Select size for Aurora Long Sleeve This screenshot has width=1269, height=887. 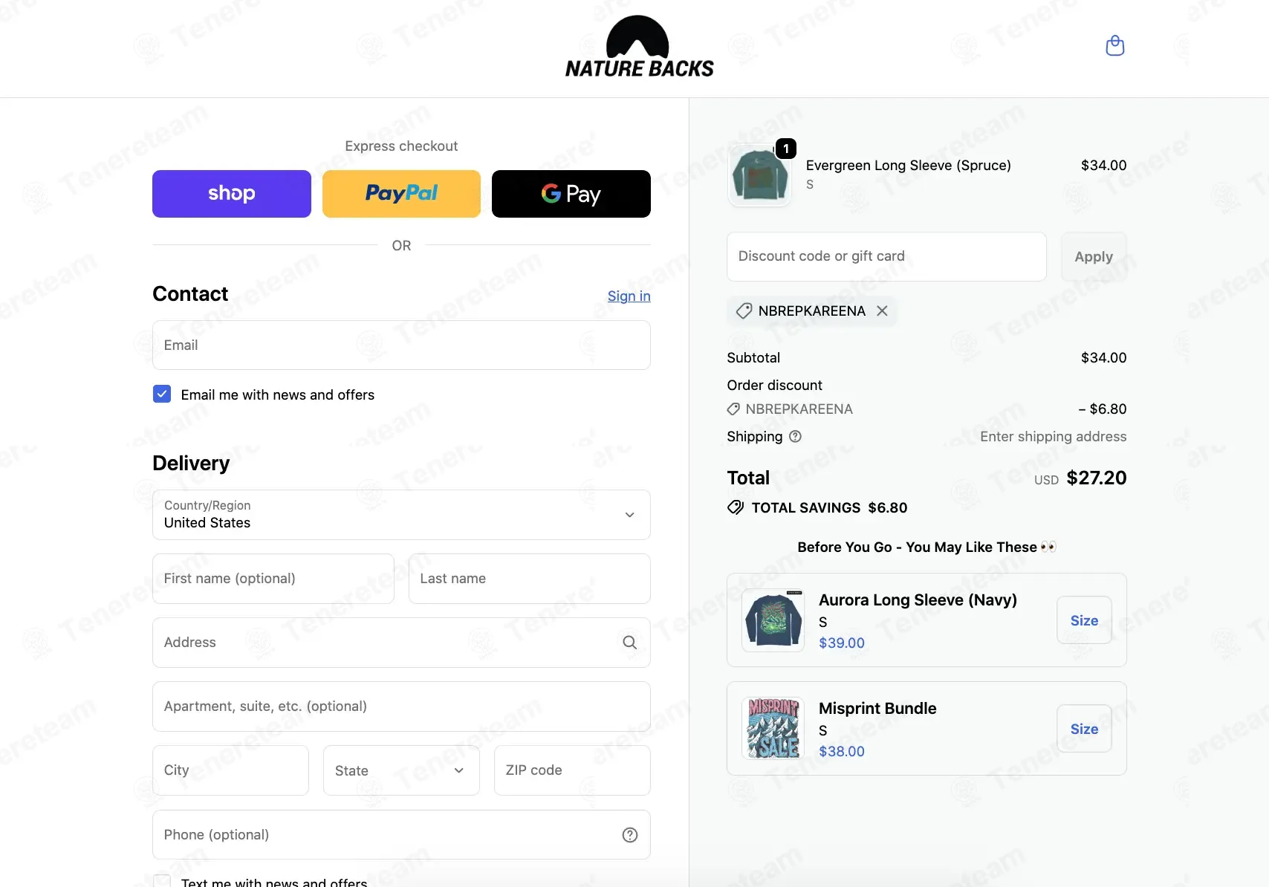(1083, 620)
